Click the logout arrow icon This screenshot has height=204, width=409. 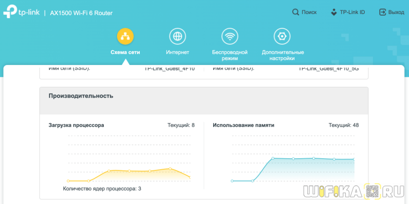tap(383, 12)
